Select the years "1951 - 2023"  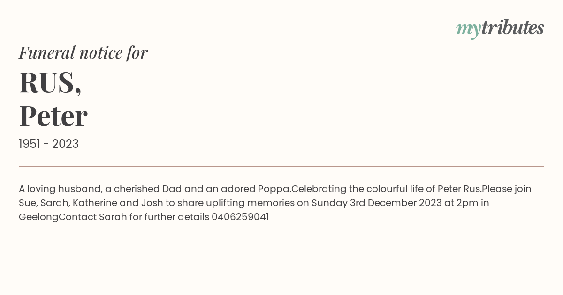click(x=49, y=144)
